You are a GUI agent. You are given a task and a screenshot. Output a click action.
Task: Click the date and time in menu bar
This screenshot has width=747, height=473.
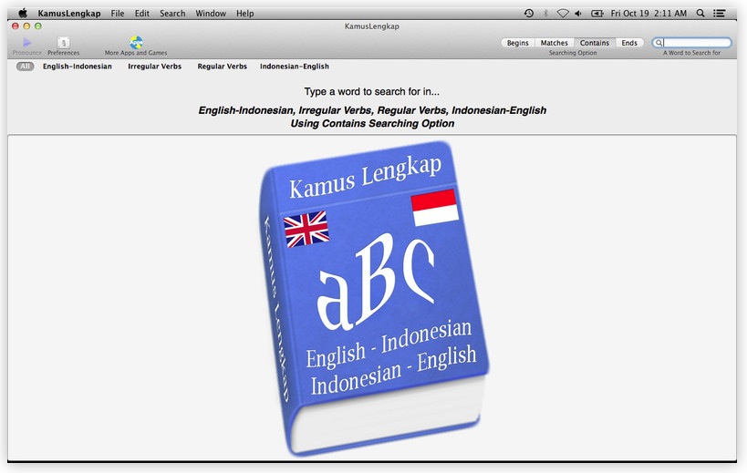point(648,14)
